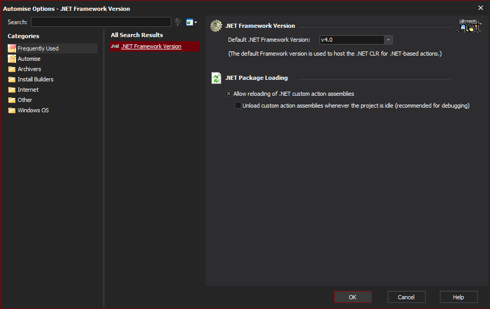Viewport: 490px width, 309px height.
Task: Click the Windows OS folder icon
Action: point(12,110)
